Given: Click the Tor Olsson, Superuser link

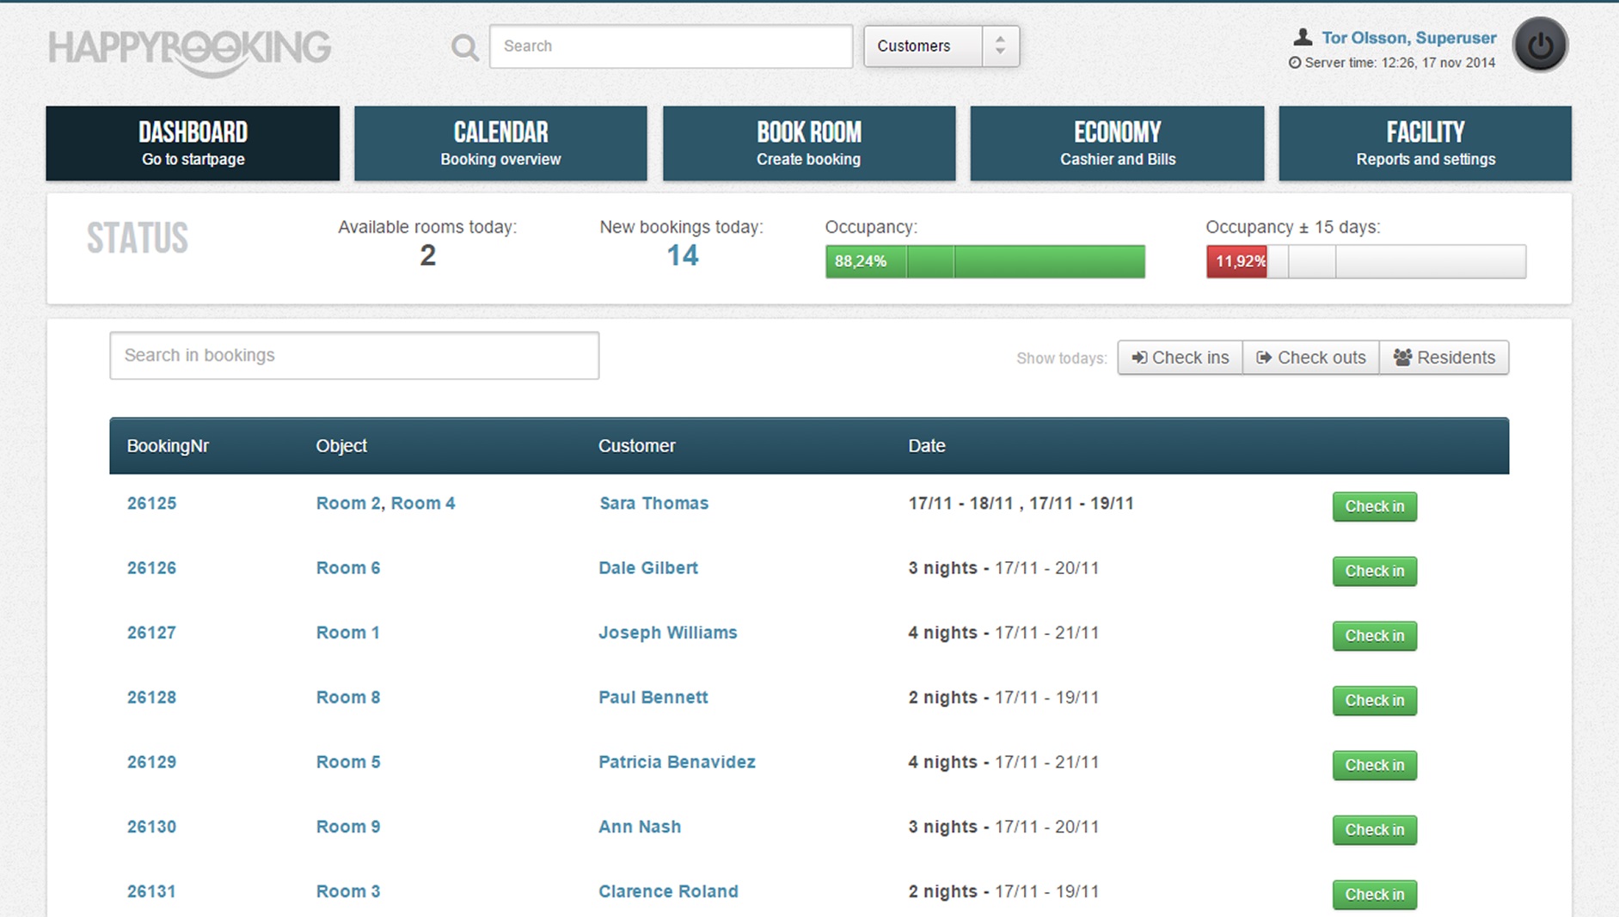Looking at the screenshot, I should click(1409, 38).
